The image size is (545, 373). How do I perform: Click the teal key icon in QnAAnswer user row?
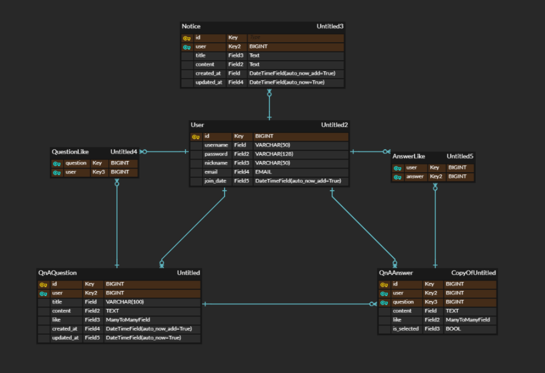point(384,294)
